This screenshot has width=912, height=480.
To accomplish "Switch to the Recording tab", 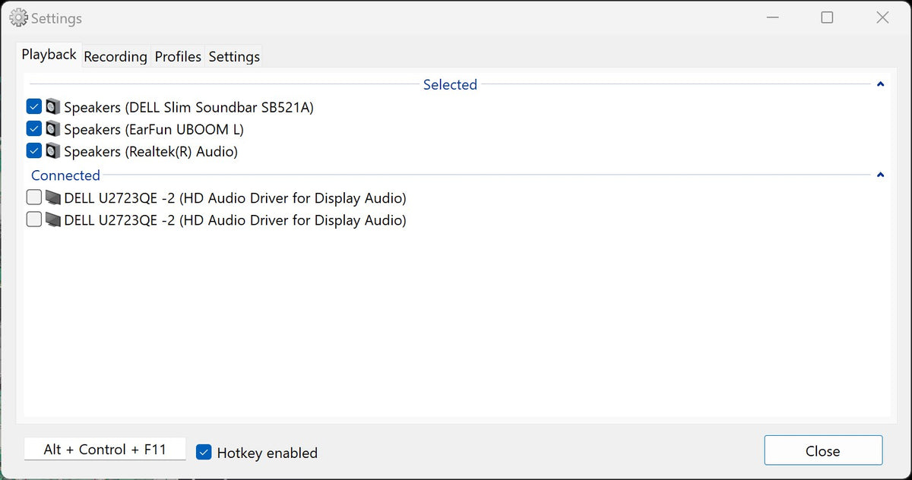I will tap(116, 57).
